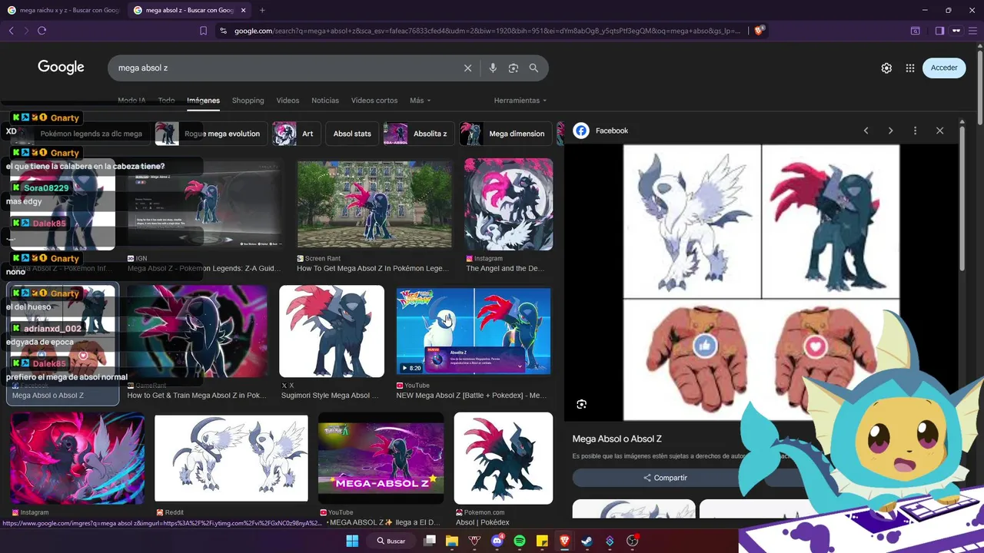984x553 pixels.
Task: Open a new browser tab
Action: coord(262,10)
